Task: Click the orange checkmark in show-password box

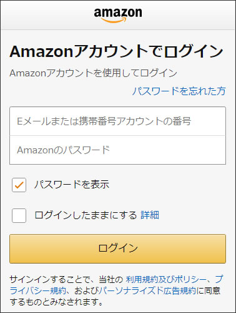Action: 19,185
